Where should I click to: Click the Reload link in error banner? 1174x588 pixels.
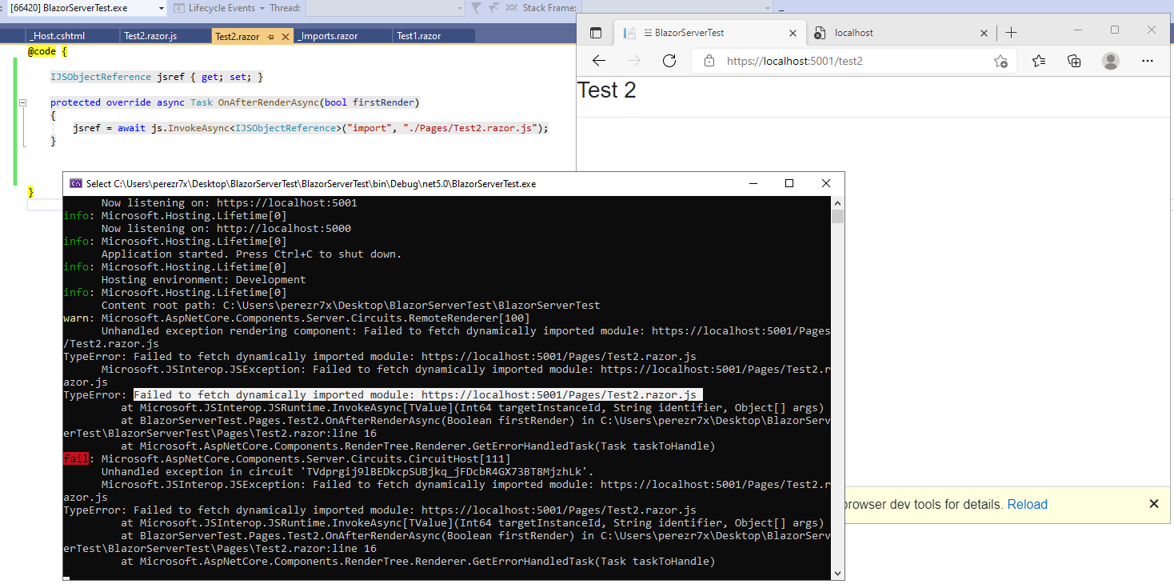coord(1027,504)
